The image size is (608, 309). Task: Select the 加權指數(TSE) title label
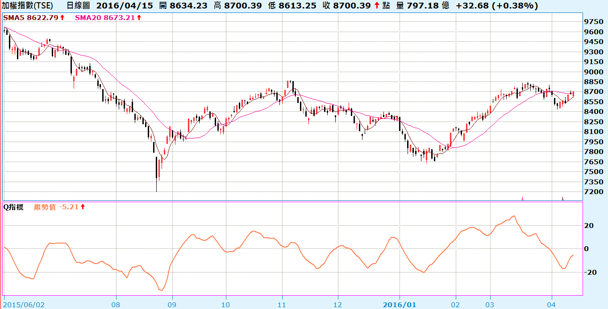(x=28, y=6)
